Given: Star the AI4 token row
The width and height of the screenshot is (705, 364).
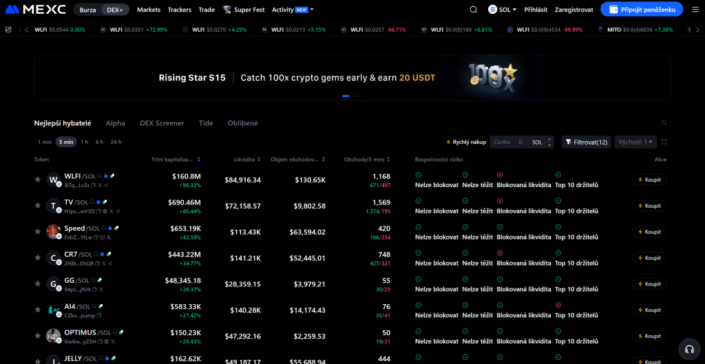Looking at the screenshot, I should click(38, 310).
